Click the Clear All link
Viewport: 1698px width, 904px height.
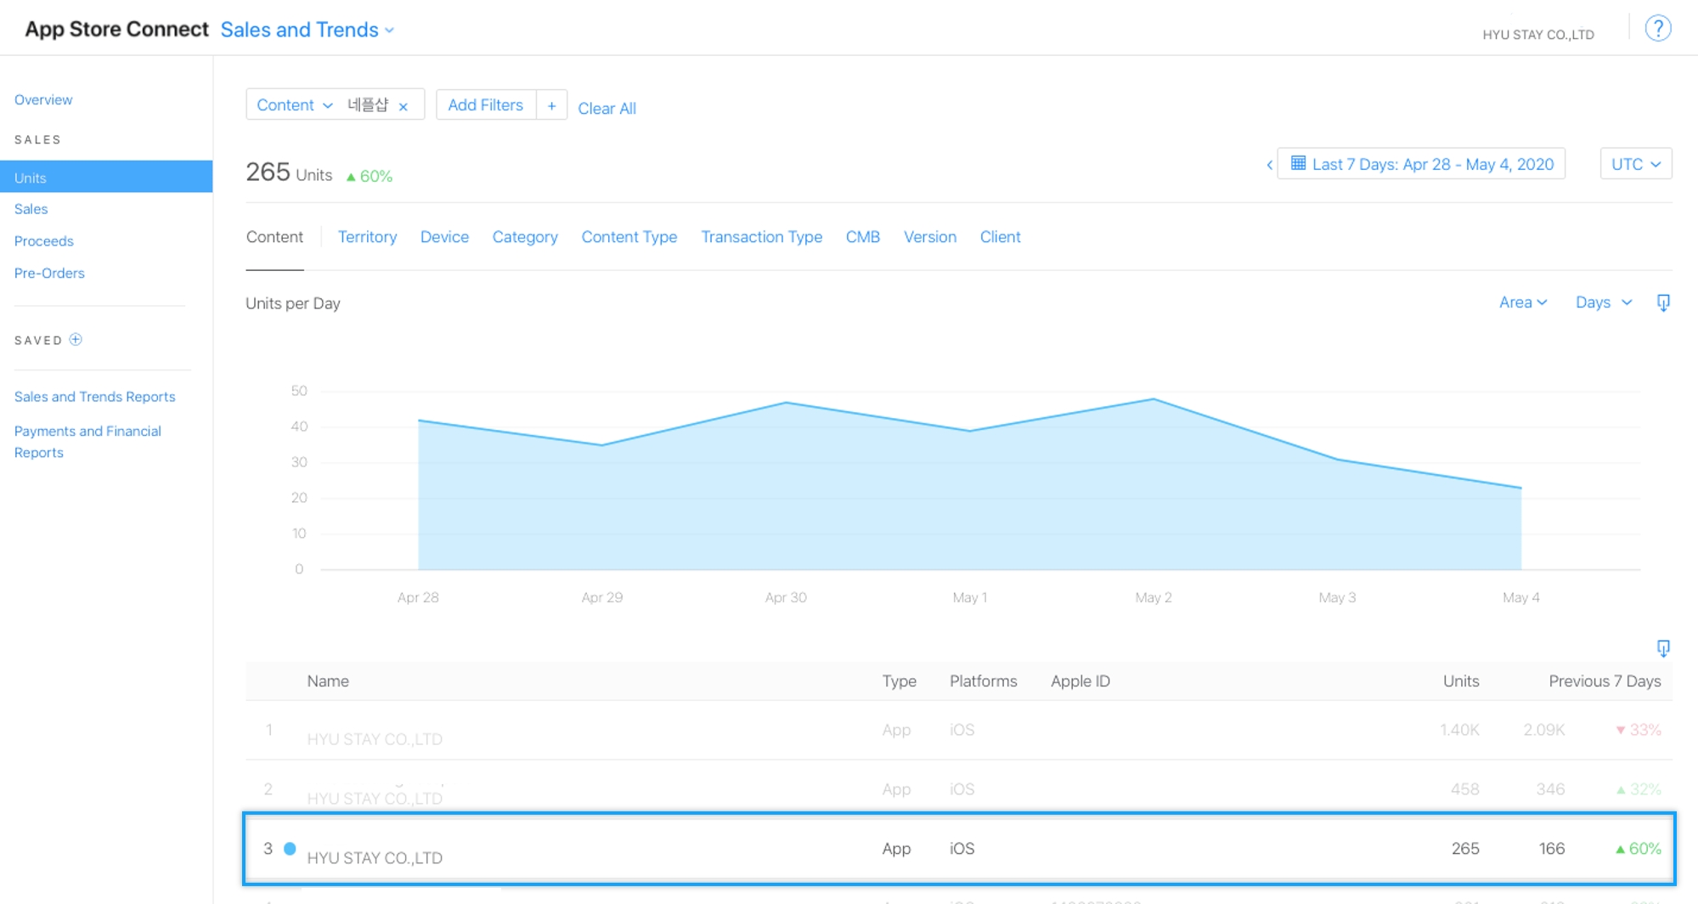[606, 109]
